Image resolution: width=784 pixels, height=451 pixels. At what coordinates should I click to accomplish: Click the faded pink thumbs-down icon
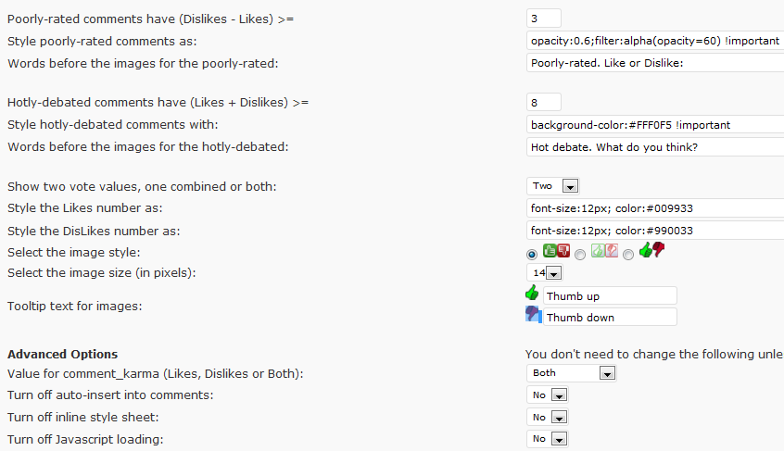click(x=612, y=250)
